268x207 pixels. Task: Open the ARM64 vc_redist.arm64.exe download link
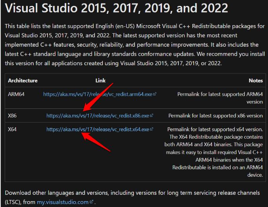98,94
